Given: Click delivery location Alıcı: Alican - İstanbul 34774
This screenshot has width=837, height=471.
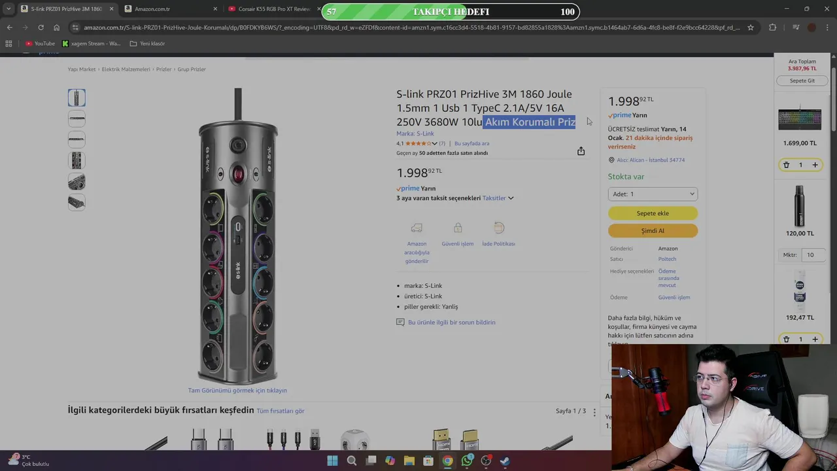Looking at the screenshot, I should click(651, 160).
